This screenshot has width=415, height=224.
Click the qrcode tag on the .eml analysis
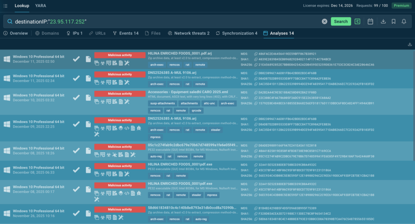(x=196, y=110)
